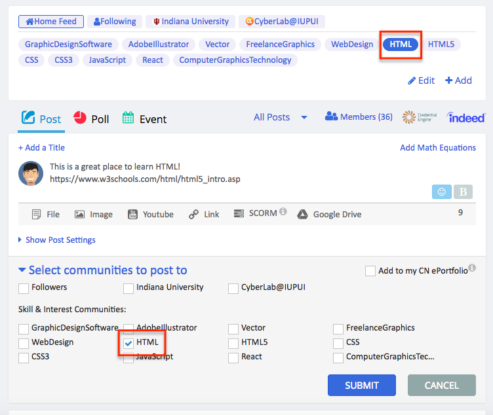Attach a SCORM package
Image resolution: width=493 pixels, height=415 pixels.
255,213
